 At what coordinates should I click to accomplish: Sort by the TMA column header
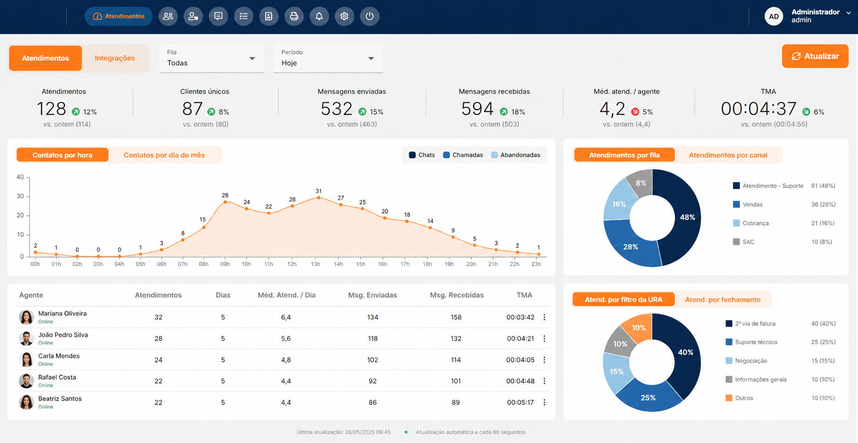(524, 295)
